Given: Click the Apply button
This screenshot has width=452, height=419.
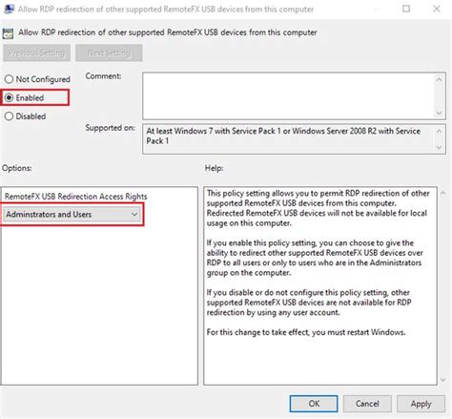Looking at the screenshot, I should tap(421, 404).
